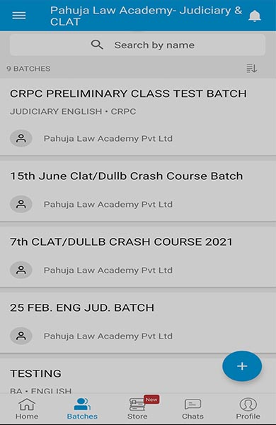Add a new batch with plus button
This screenshot has height=425, width=276.
coord(242,366)
